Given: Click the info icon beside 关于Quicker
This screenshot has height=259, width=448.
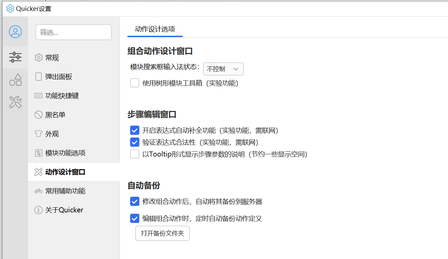Looking at the screenshot, I should point(38,210).
